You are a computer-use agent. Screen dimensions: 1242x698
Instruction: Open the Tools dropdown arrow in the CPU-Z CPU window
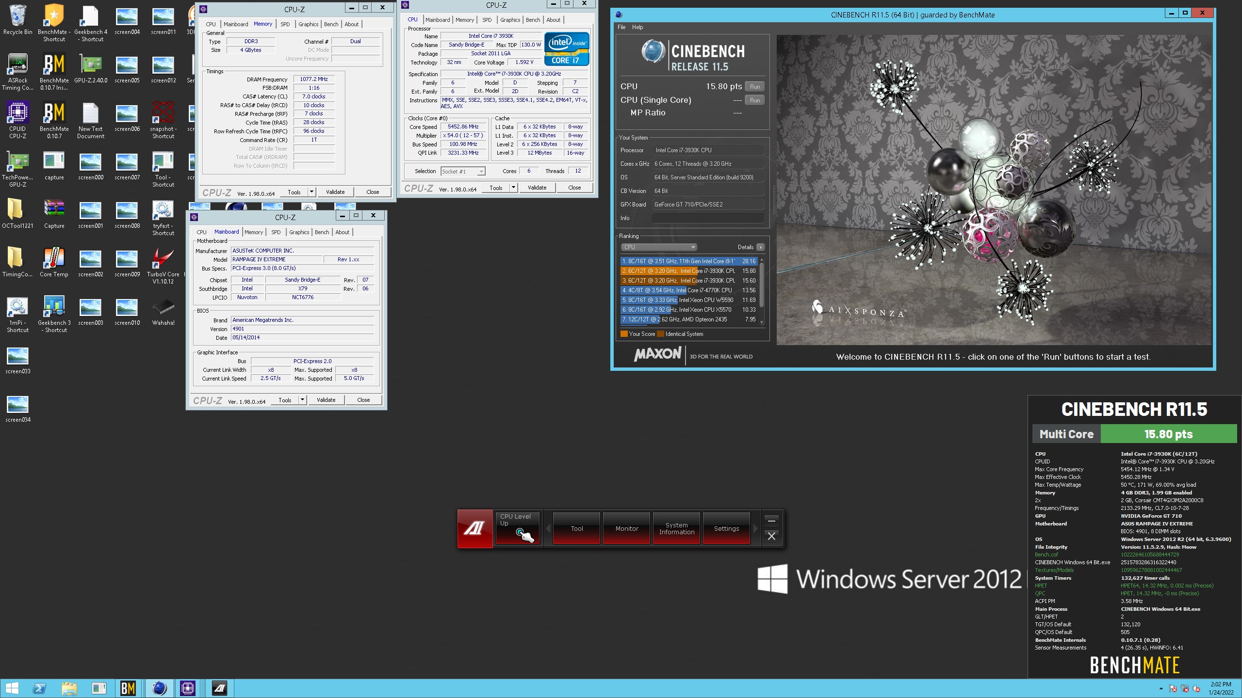pos(513,188)
